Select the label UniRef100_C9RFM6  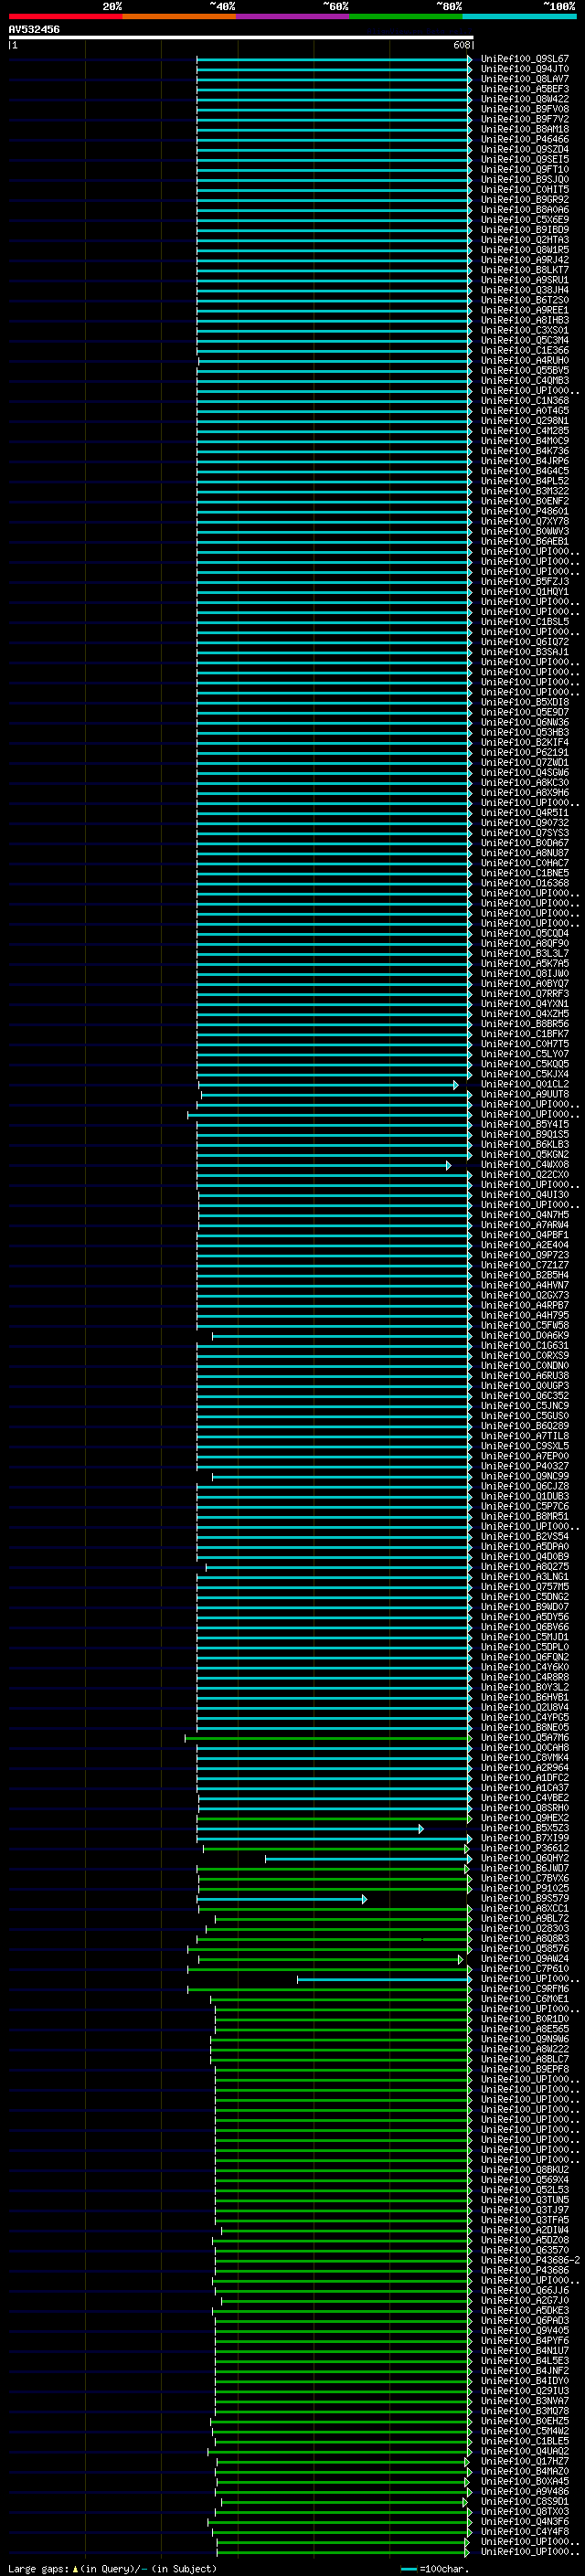[525, 1989]
